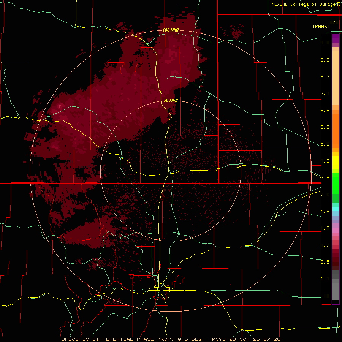The width and height of the screenshot is (342, 342).
Task: Click the 0.5 DEG elevation text in the caption
Action: [x=190, y=339]
